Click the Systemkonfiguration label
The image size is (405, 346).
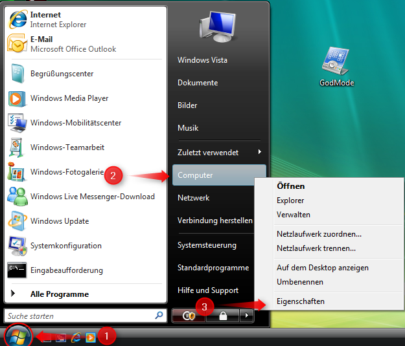point(66,246)
